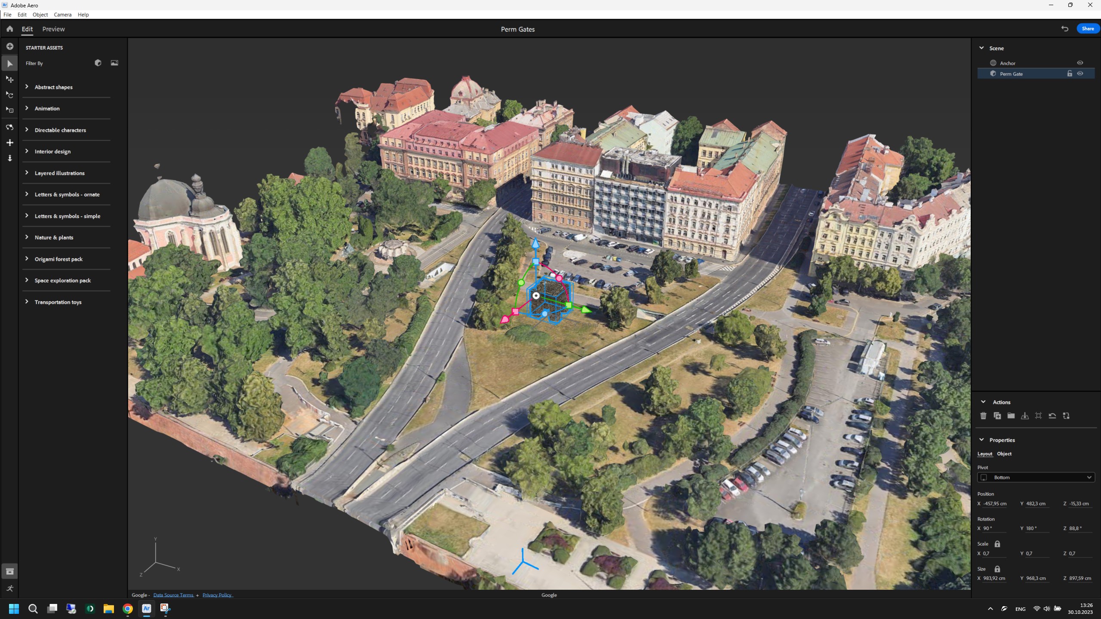
Task: Click the Snap to ground icon
Action: click(1025, 416)
